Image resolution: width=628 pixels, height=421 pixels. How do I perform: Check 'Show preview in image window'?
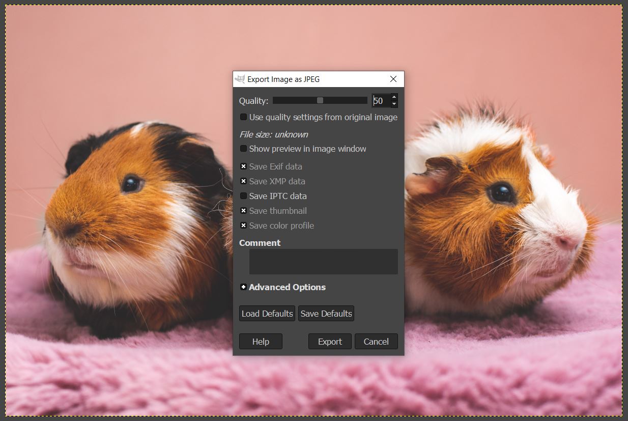point(243,149)
